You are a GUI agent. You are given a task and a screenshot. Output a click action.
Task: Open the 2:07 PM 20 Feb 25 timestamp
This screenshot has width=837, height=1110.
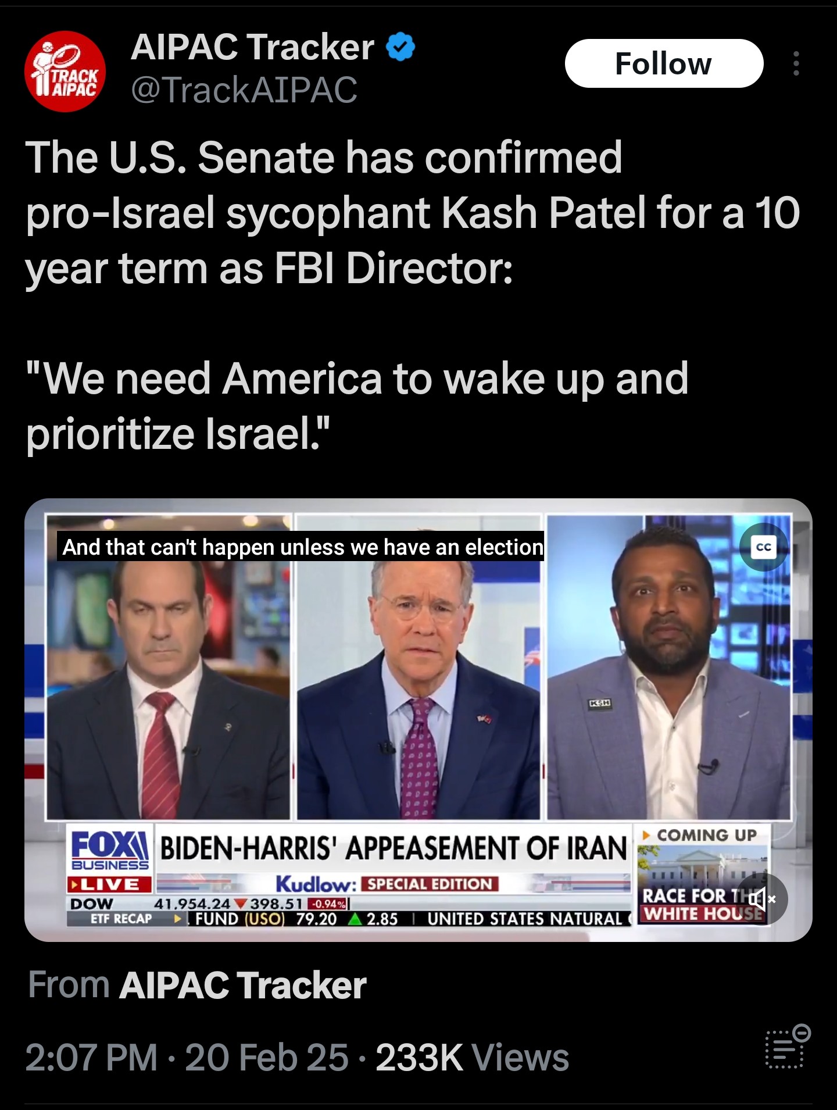point(187,1057)
